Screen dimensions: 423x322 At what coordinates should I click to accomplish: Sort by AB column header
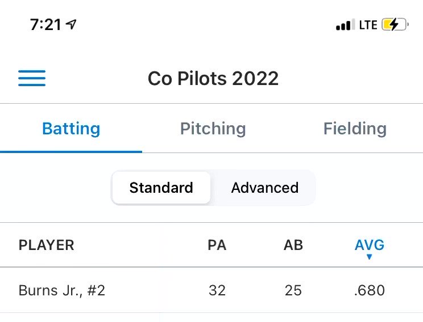pyautogui.click(x=293, y=245)
